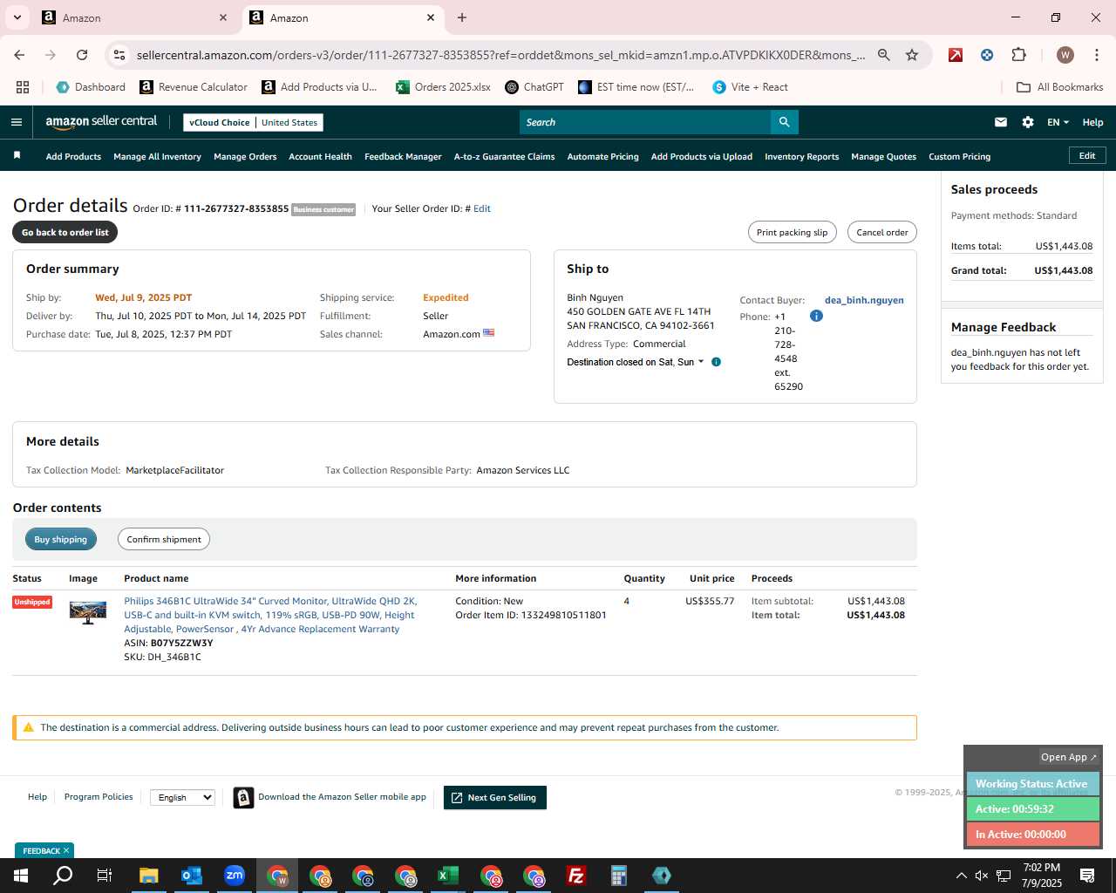Click the site information icon in address bar
The height and width of the screenshot is (893, 1116).
tap(119, 55)
